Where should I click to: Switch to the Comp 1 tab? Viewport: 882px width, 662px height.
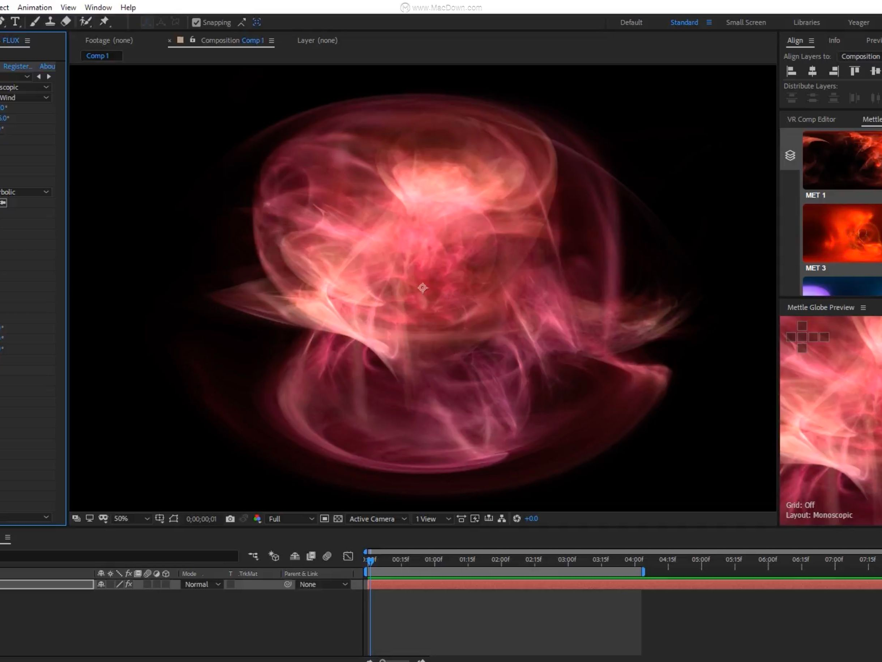coord(97,55)
